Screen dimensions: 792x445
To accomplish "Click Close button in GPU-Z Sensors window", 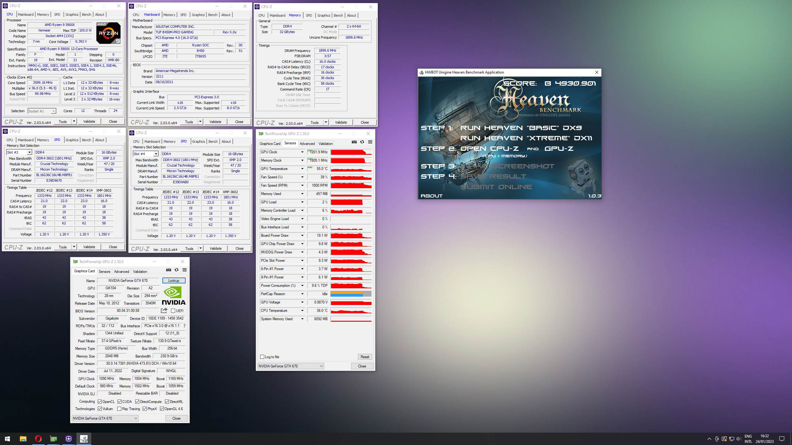I will 362,366.
